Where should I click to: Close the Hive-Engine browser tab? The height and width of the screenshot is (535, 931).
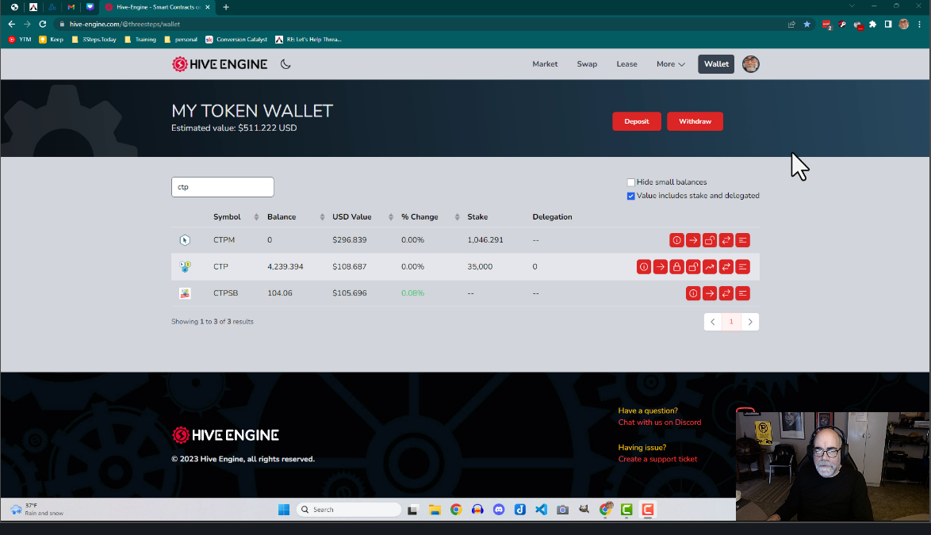click(x=207, y=7)
